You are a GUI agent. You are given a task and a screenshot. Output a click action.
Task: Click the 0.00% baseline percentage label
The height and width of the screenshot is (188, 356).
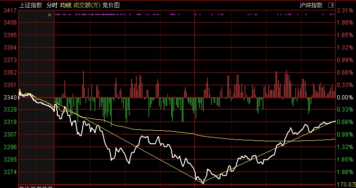coord(345,98)
